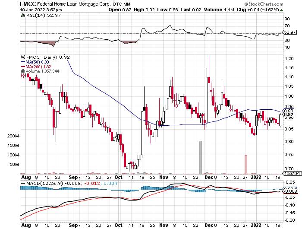This screenshot has height=229, width=302.
Task: Click the 1.20 price axis label
Action: pos(289,59)
